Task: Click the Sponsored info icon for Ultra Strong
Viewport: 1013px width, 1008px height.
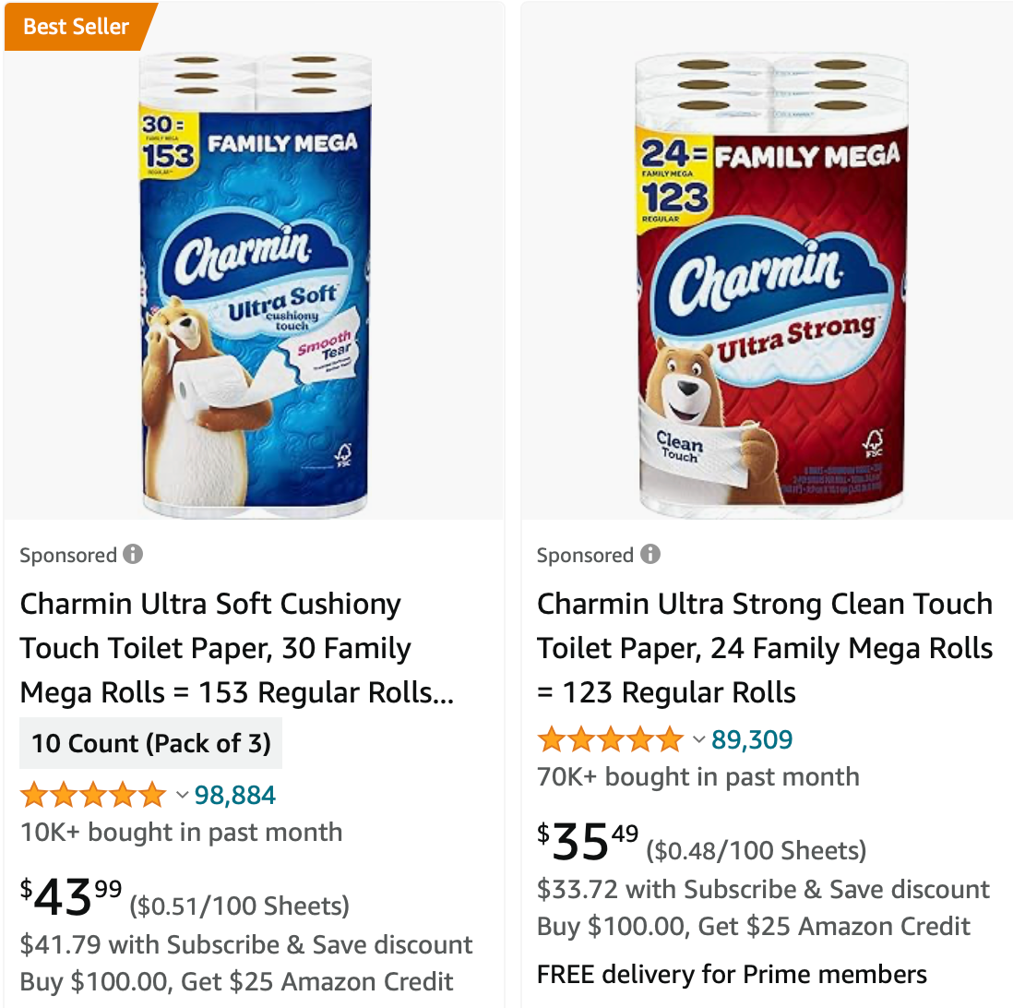Action: pyautogui.click(x=650, y=554)
